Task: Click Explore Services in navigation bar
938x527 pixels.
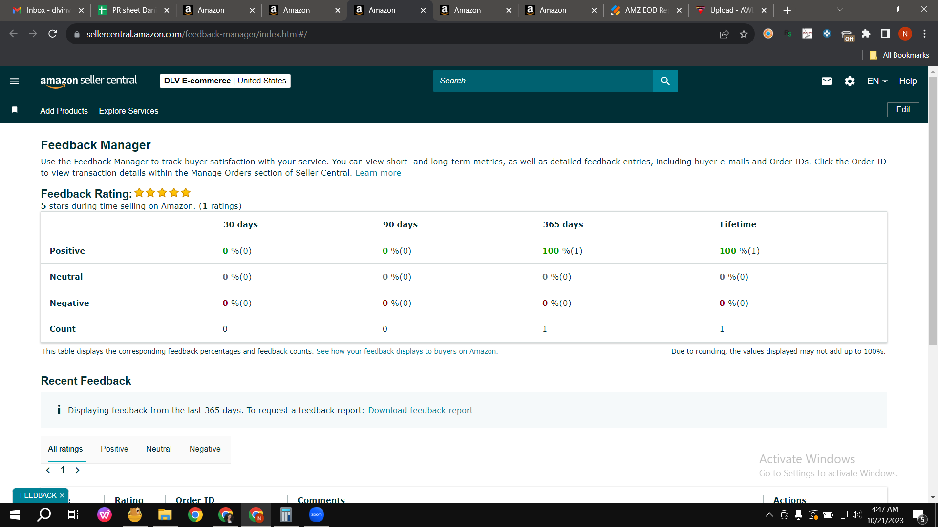Action: click(128, 111)
